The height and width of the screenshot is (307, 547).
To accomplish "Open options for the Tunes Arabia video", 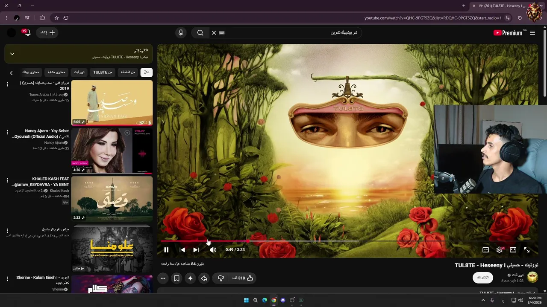I will pyautogui.click(x=7, y=84).
